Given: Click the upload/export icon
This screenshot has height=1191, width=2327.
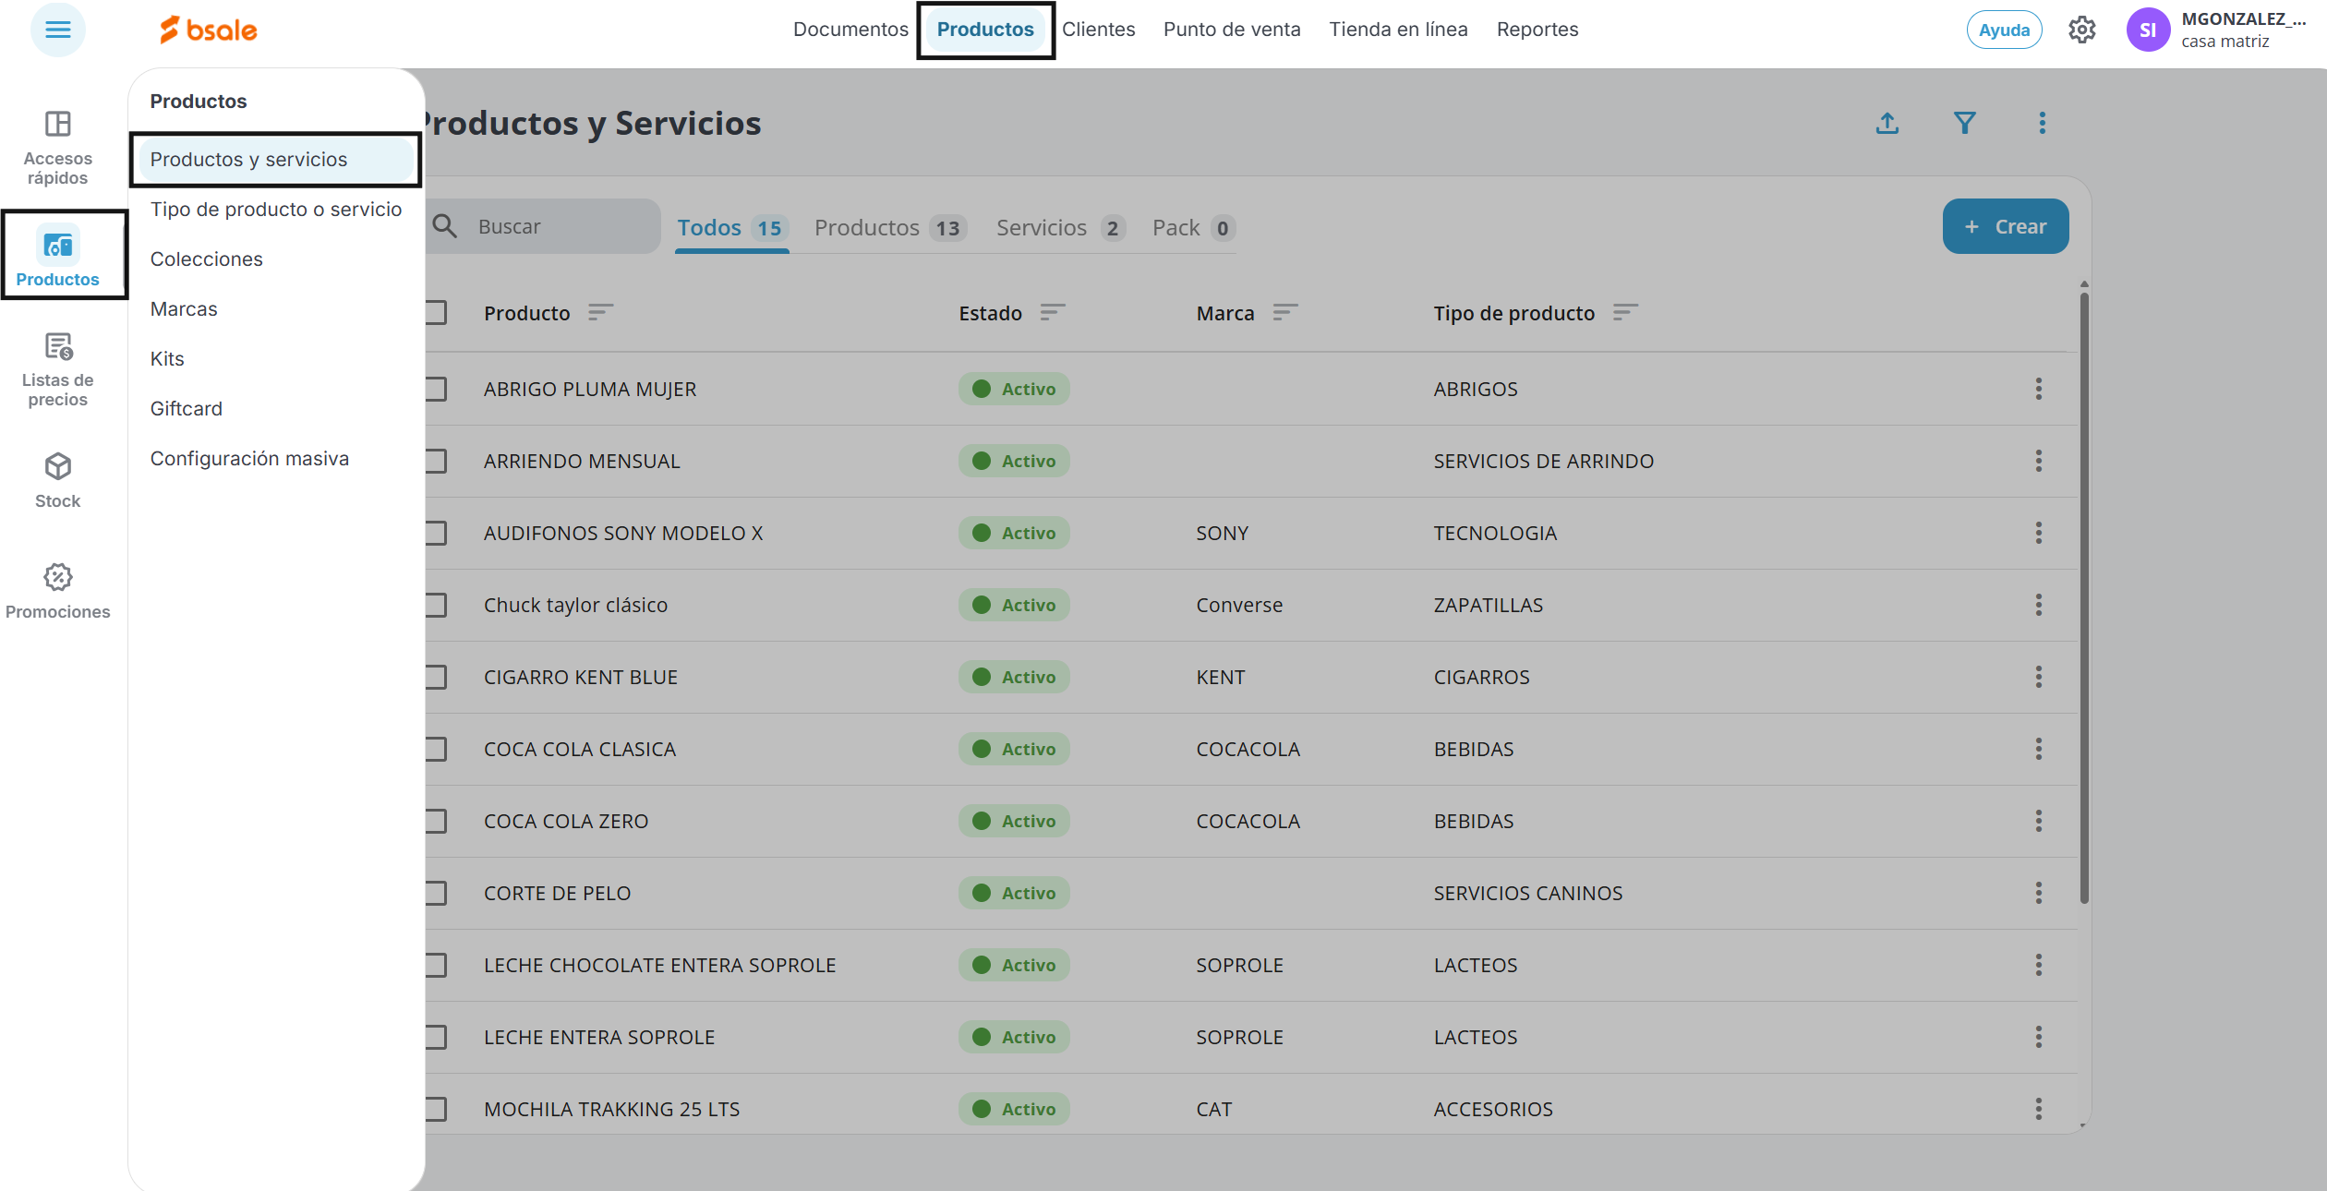Looking at the screenshot, I should pyautogui.click(x=1887, y=123).
